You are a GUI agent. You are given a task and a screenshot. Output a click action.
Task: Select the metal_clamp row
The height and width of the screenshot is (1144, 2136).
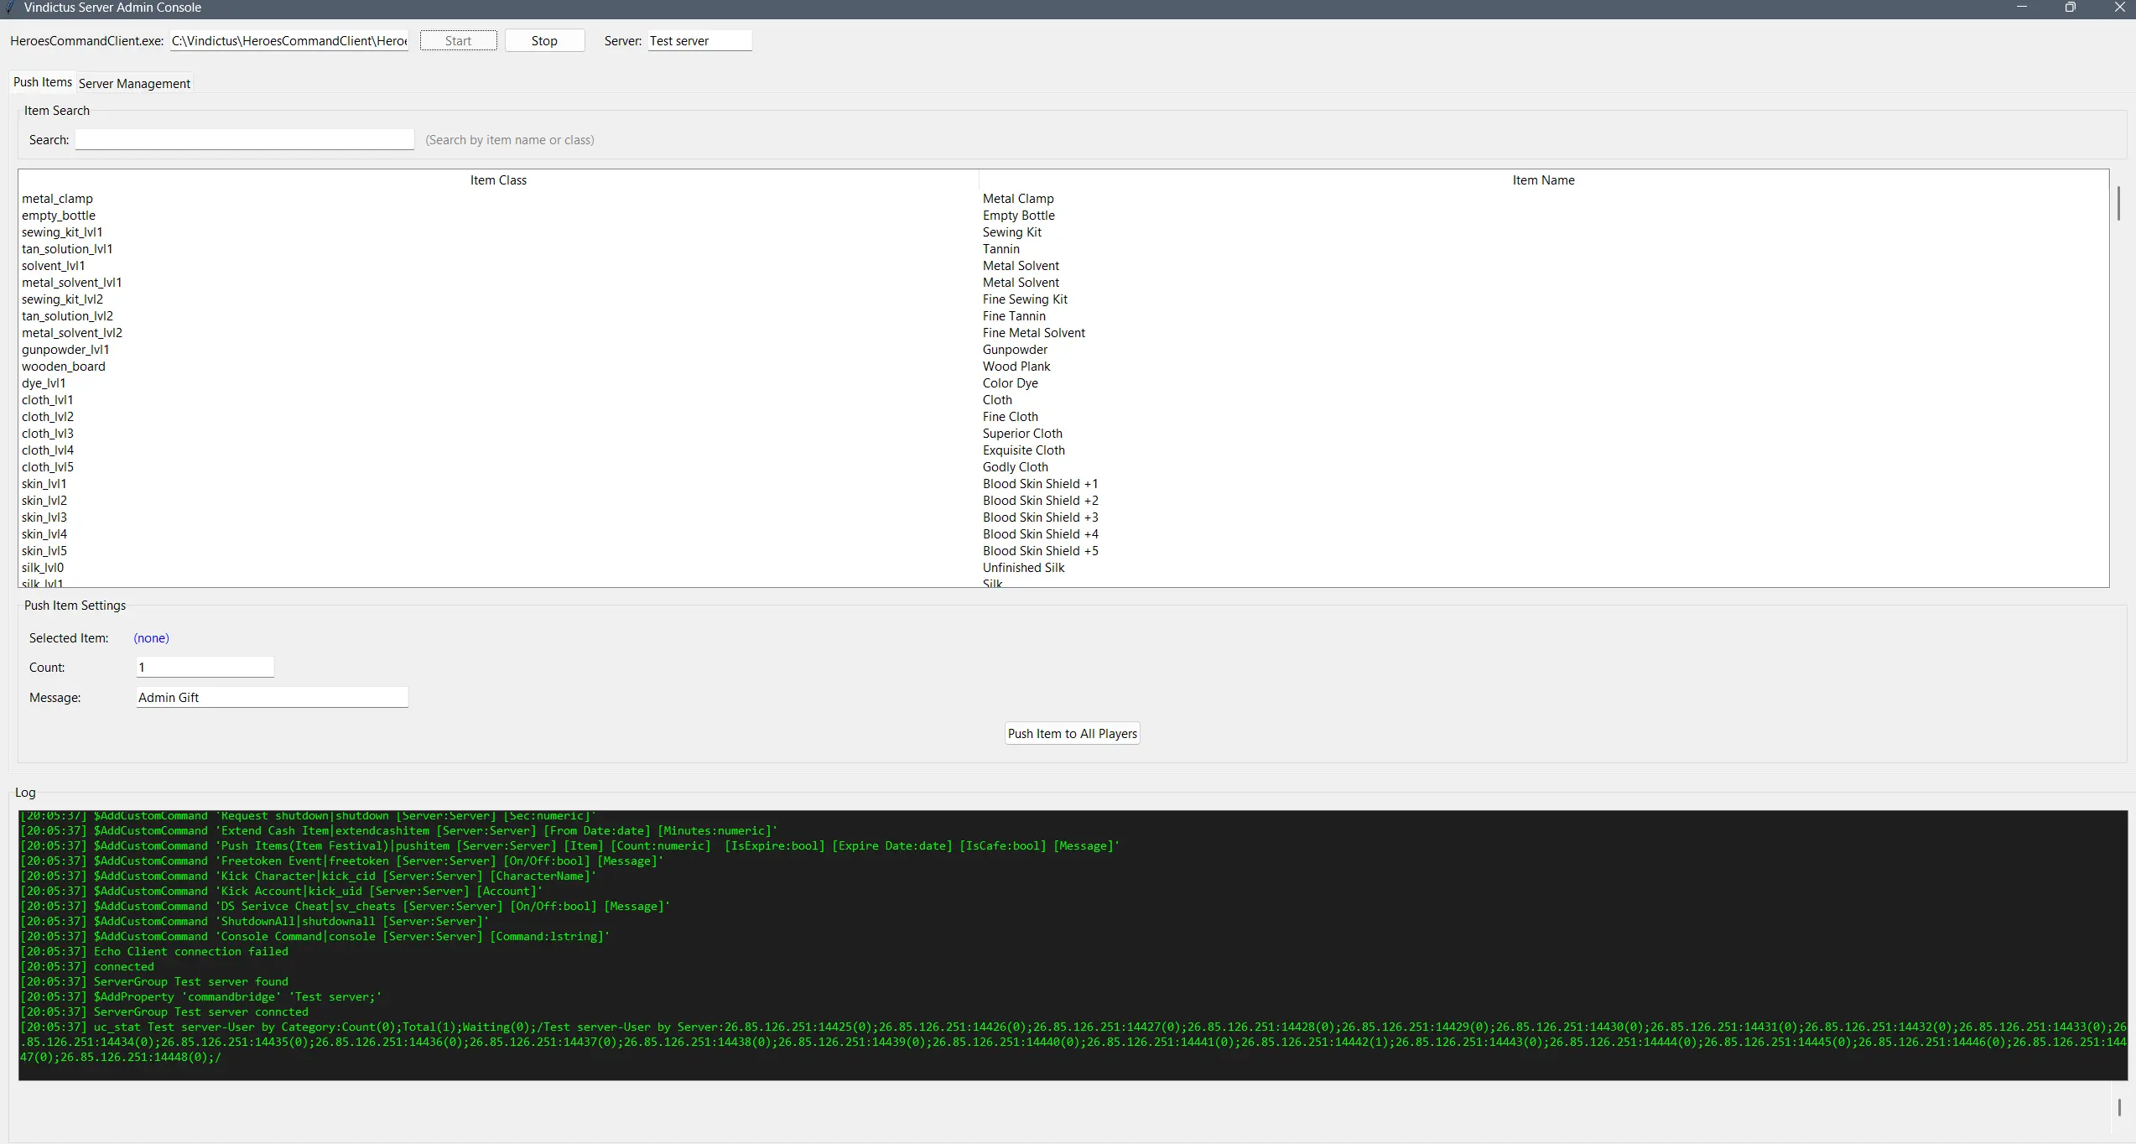tap(1063, 199)
